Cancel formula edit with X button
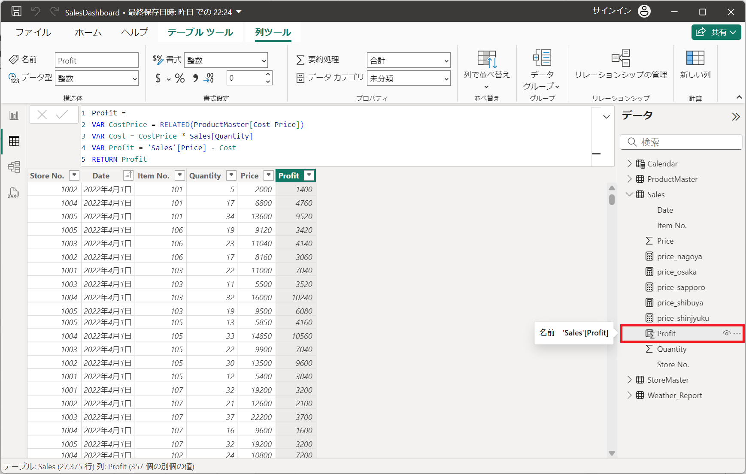Screen dimensions: 746x474 click(42, 115)
